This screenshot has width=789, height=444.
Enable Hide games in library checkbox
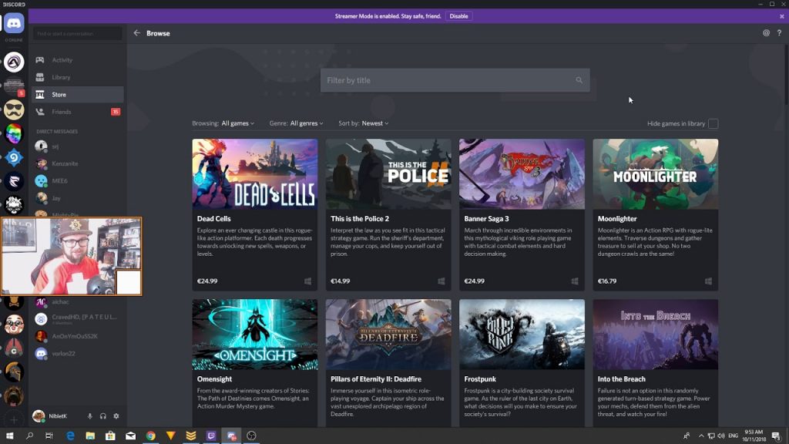click(713, 123)
